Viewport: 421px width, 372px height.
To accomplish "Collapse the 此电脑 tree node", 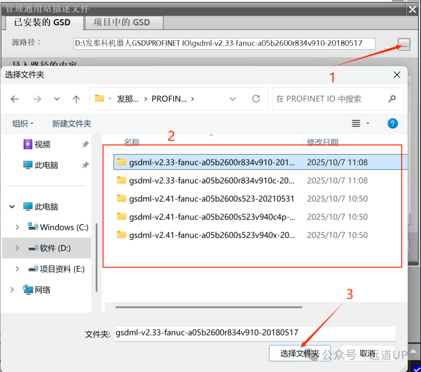I will pos(12,206).
